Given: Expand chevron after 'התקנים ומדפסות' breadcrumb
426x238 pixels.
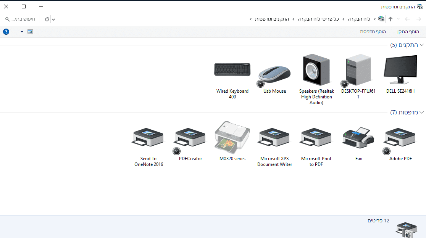Looking at the screenshot, I should (250, 19).
